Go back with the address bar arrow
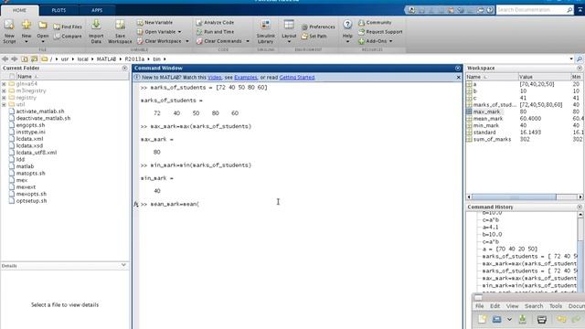 point(5,58)
